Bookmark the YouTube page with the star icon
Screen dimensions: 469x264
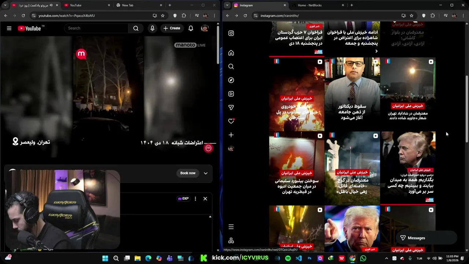click(x=163, y=15)
